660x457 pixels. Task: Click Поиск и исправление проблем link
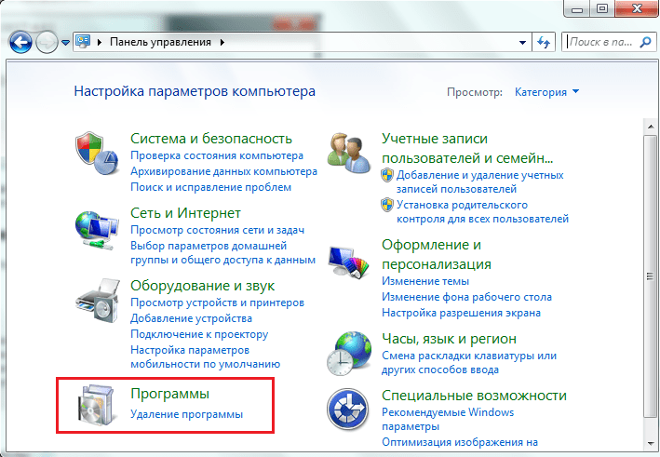click(210, 187)
